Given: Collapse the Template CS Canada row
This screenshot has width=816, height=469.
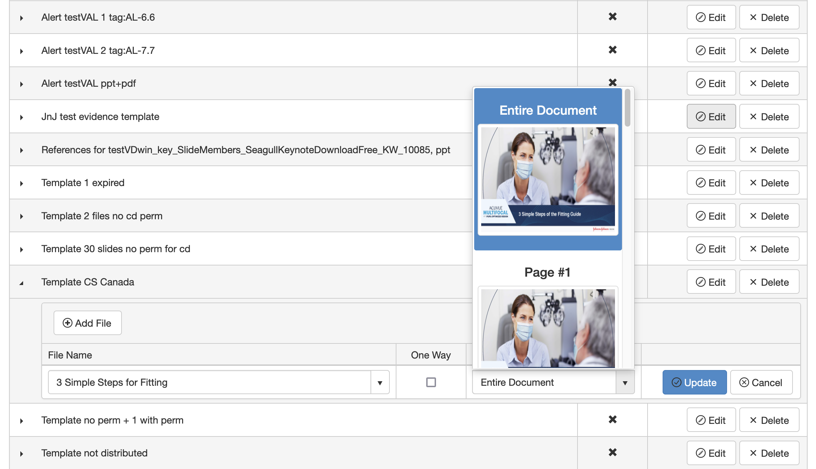Looking at the screenshot, I should click(21, 283).
